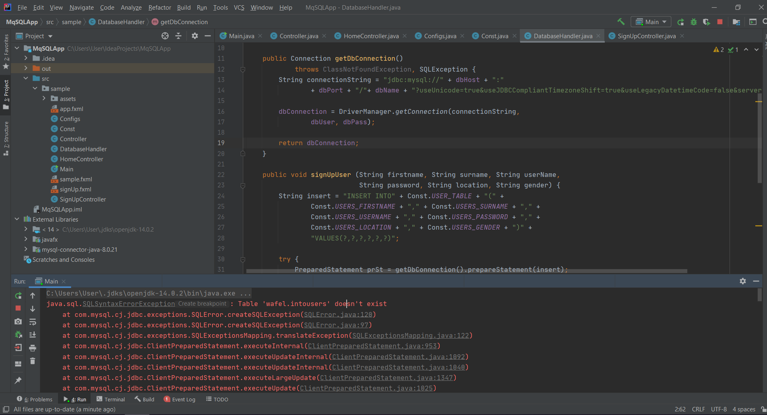Click console vertical scrollbar
Viewport: 767px width, 415px height.
(760, 295)
